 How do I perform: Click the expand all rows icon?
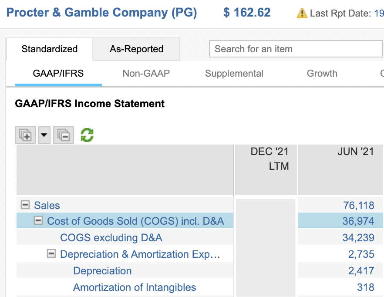(x=25, y=135)
